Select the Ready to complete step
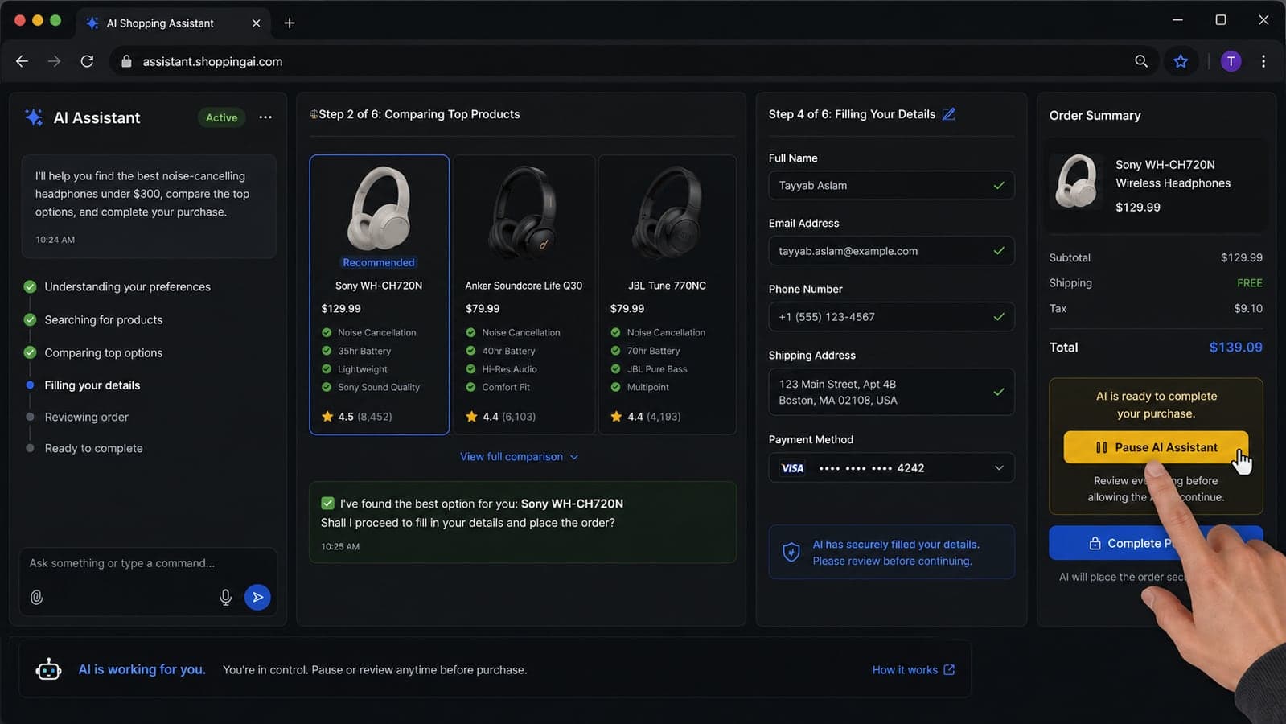Image resolution: width=1286 pixels, height=724 pixels. coord(93,448)
